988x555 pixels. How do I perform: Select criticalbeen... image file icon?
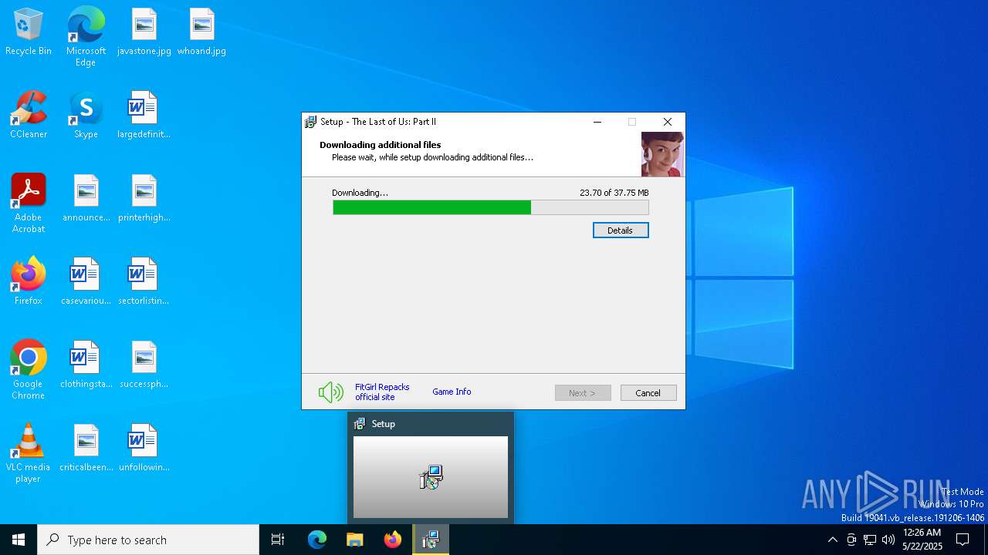pos(86,449)
